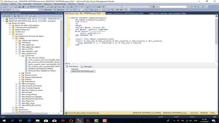Click the Cancel executing query icon

[67, 10]
